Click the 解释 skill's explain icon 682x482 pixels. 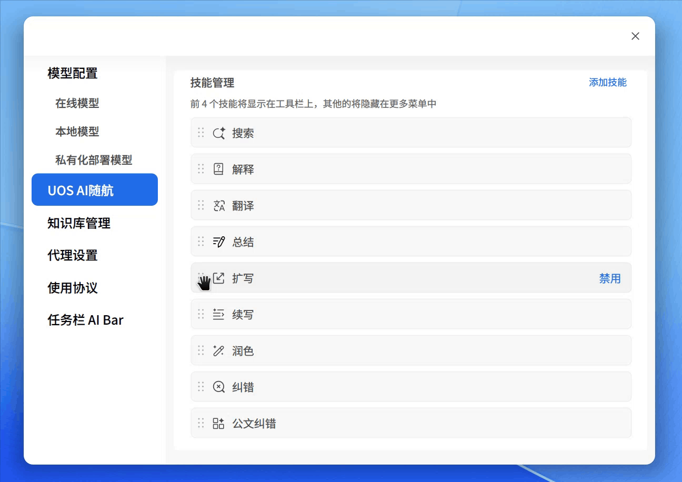coord(219,168)
